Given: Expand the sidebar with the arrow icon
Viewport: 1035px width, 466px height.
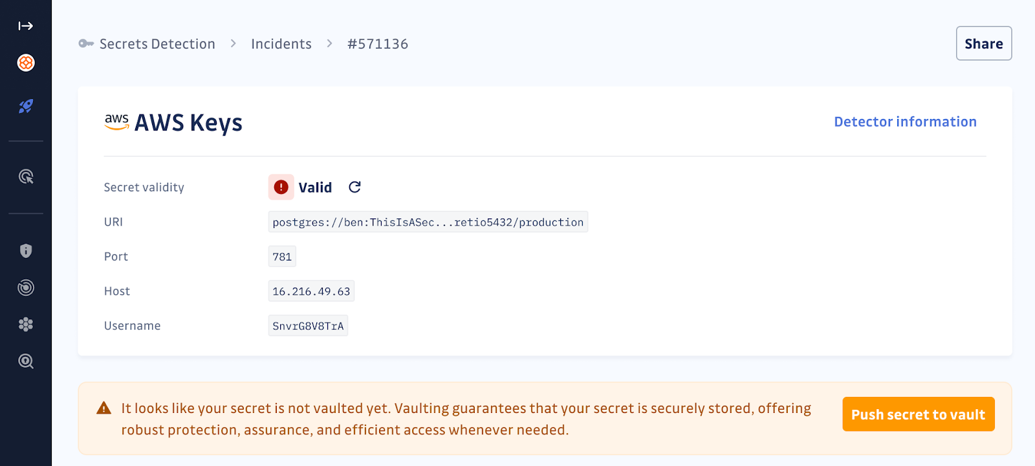Looking at the screenshot, I should (26, 26).
